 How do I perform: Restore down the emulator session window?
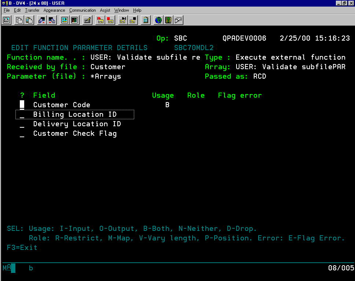pyautogui.click(x=344, y=3)
